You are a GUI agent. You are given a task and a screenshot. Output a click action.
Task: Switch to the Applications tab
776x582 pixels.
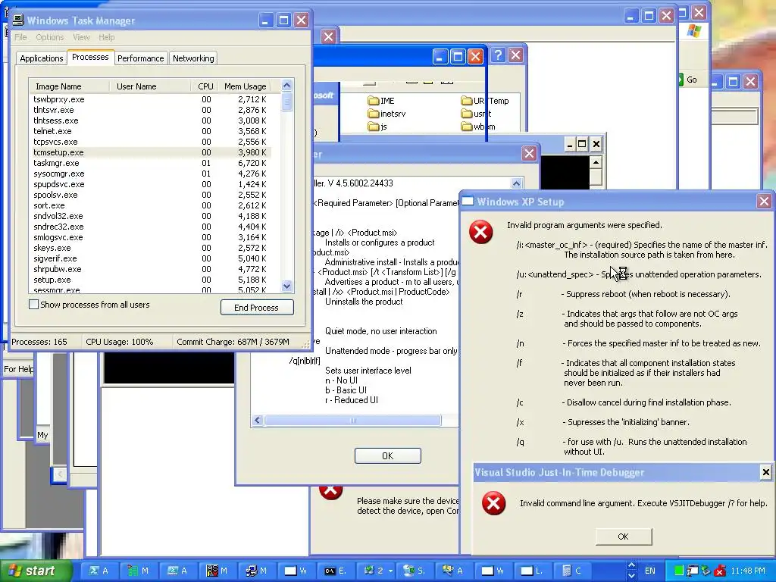pyautogui.click(x=42, y=58)
